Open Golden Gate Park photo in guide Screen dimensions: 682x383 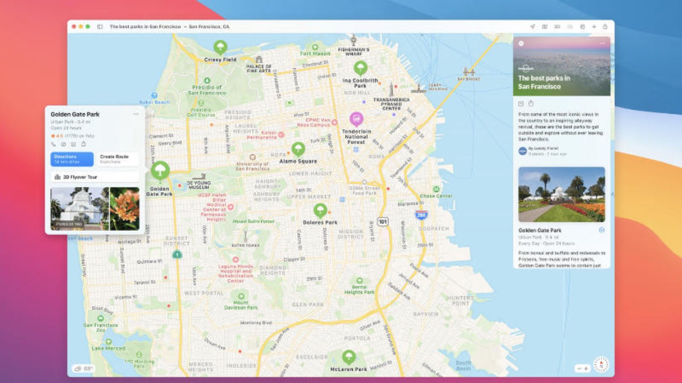[x=562, y=195]
